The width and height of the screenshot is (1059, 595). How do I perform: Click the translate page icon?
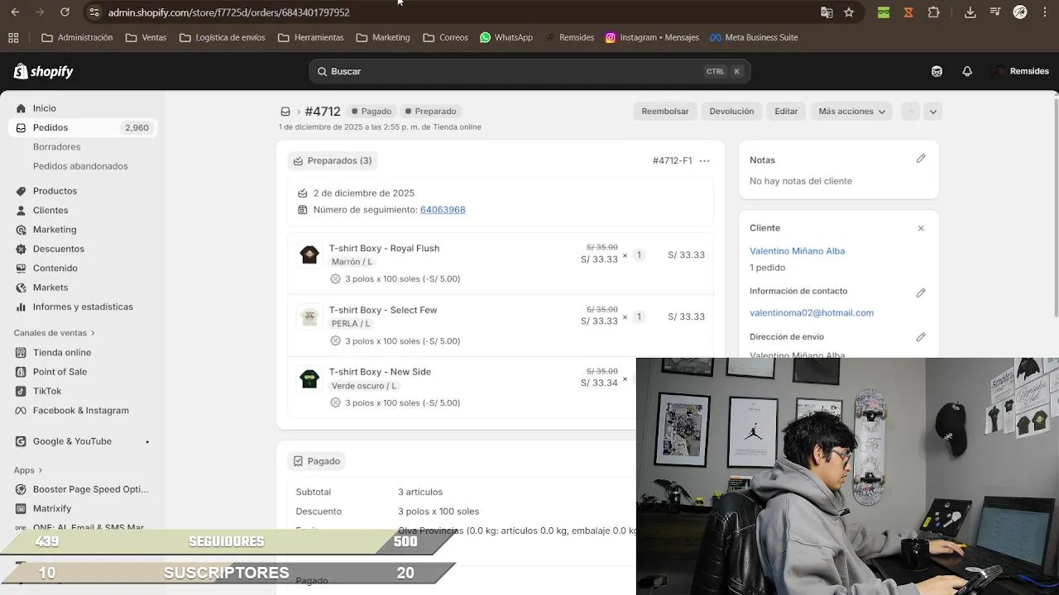coord(827,12)
